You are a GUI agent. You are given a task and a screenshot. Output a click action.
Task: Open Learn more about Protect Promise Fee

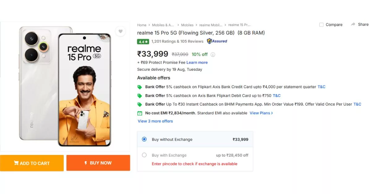point(197,62)
